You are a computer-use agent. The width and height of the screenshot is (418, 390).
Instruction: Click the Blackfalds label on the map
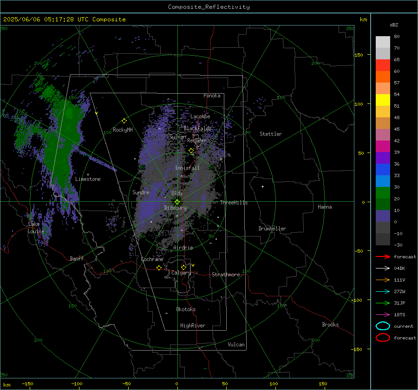(197, 128)
